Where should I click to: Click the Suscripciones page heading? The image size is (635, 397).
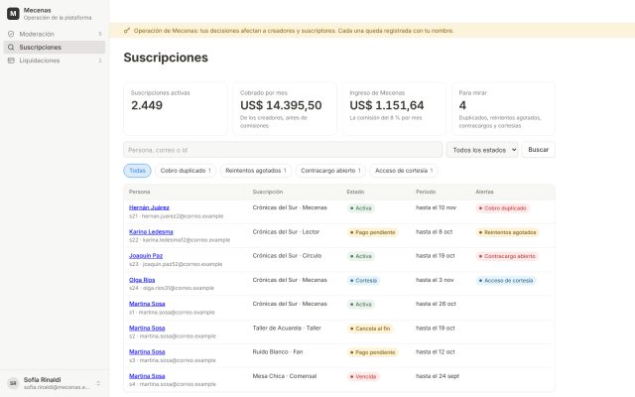click(166, 58)
